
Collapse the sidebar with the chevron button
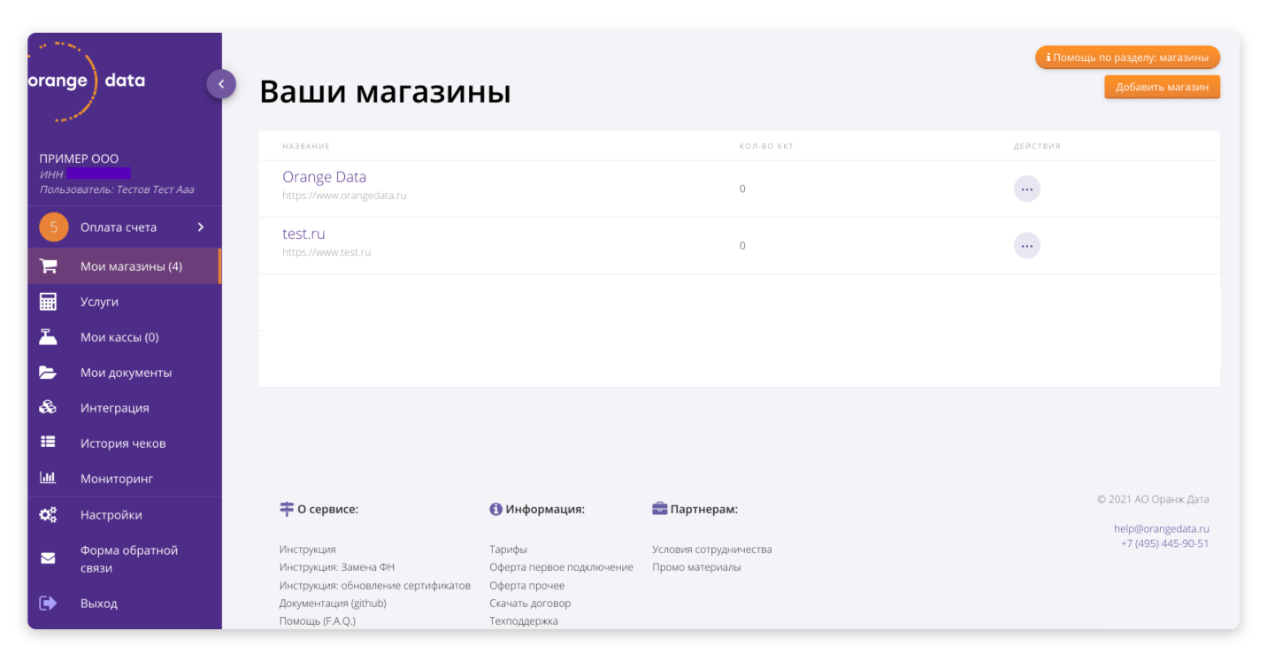(221, 83)
